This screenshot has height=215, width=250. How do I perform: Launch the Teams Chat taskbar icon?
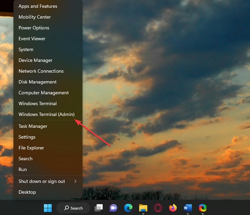pyautogui.click(x=113, y=208)
